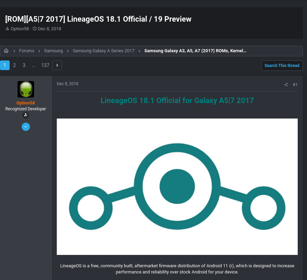307x280 pixels.
Task: Go to the forum home icon
Action: (6, 51)
